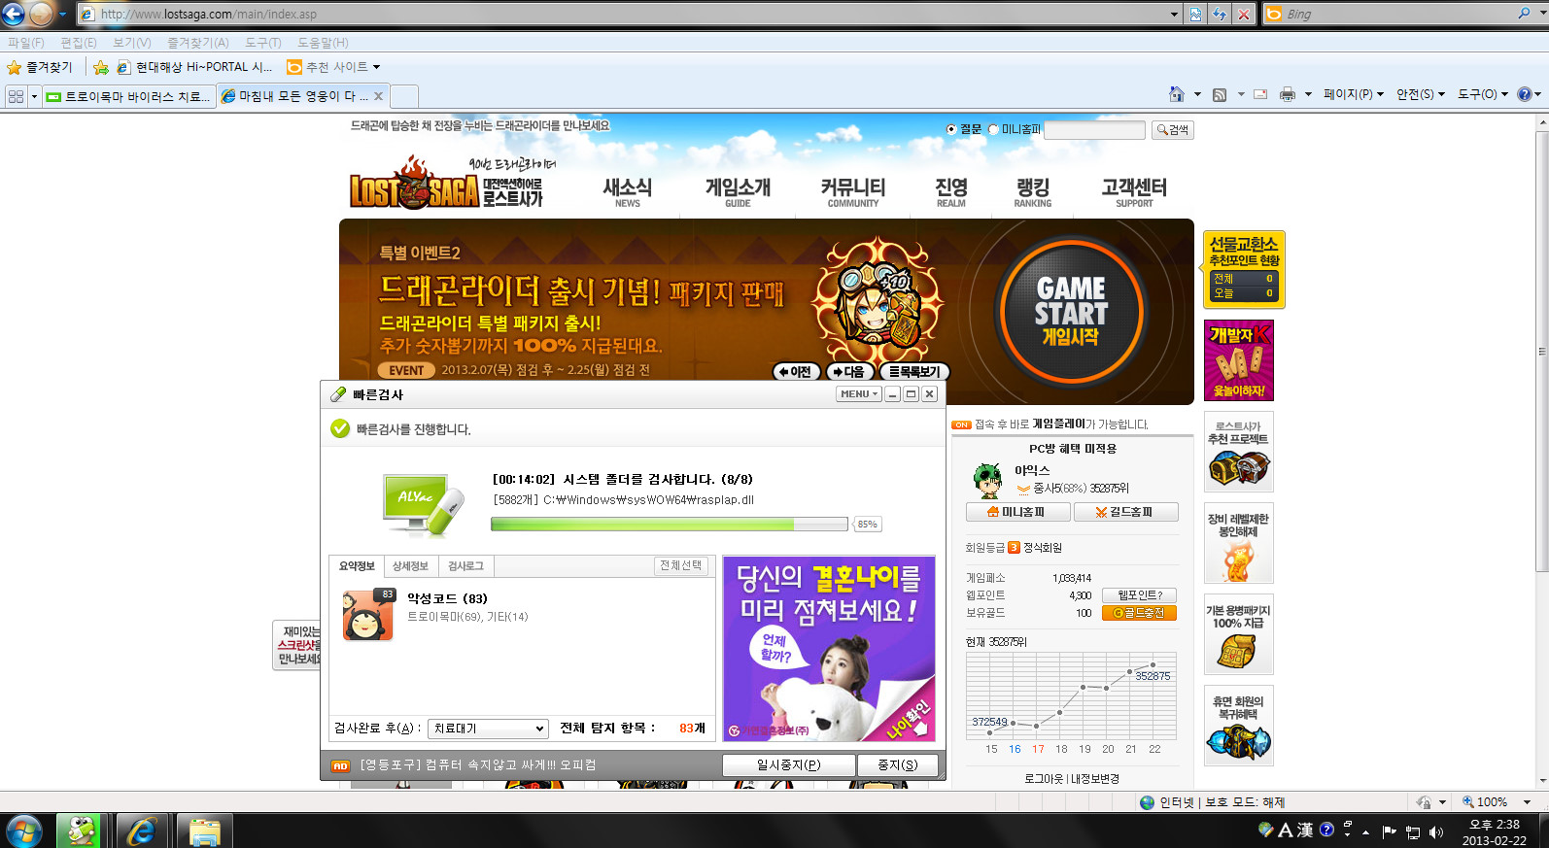Click the 이전 previous banner arrow
The width and height of the screenshot is (1549, 848).
(x=796, y=372)
